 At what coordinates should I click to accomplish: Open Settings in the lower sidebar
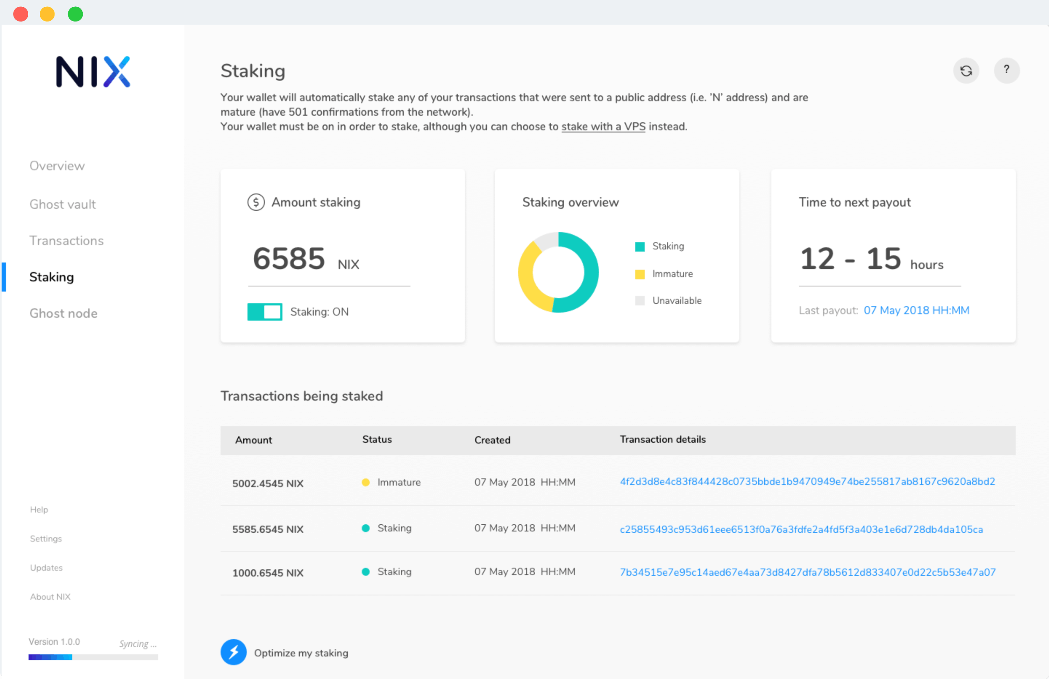coord(46,538)
